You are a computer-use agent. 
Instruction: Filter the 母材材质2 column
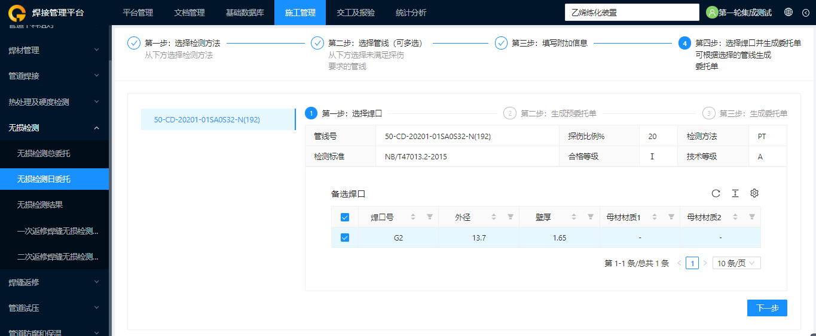click(752, 217)
